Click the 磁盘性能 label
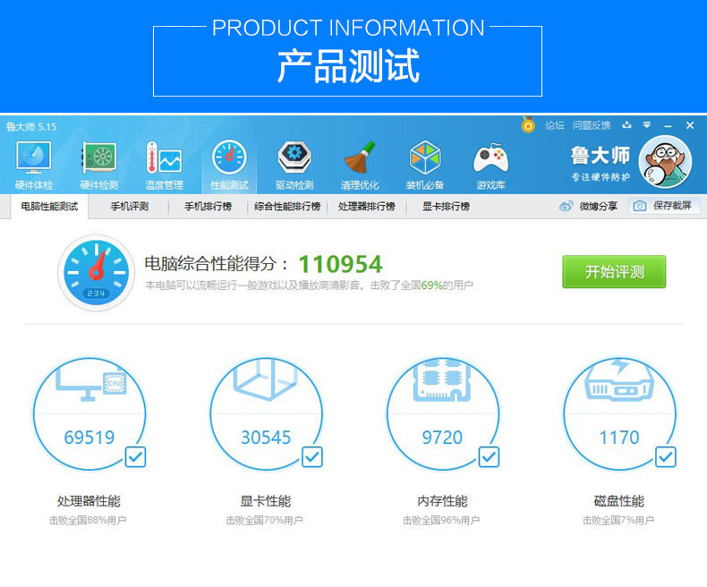This screenshot has width=707, height=587. pyautogui.click(x=619, y=500)
